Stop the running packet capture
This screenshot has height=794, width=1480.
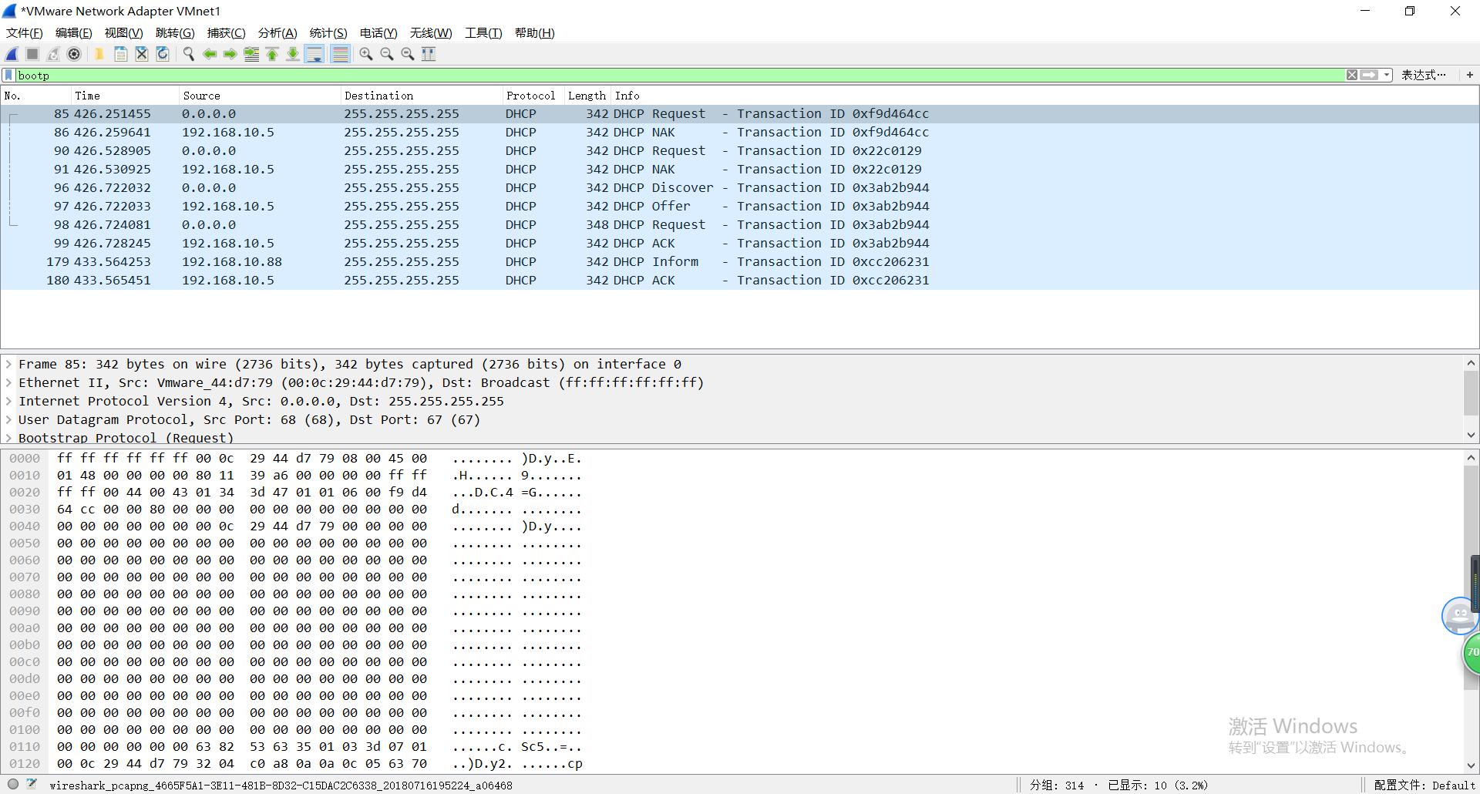coord(32,54)
